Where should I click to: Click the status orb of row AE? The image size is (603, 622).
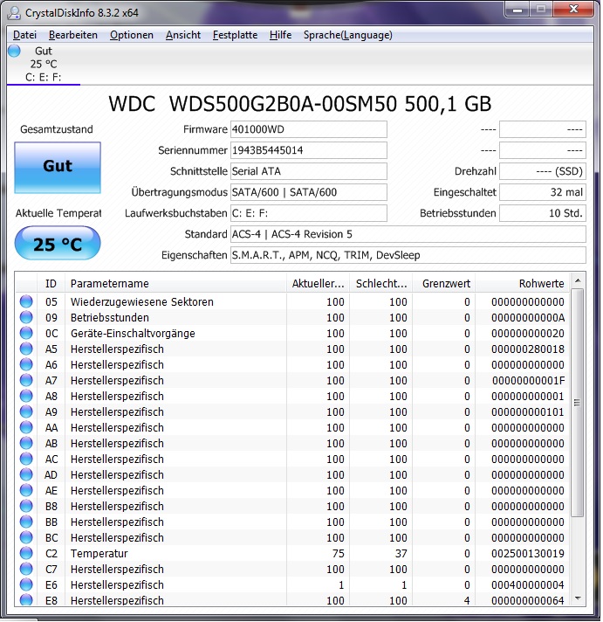[x=26, y=491]
